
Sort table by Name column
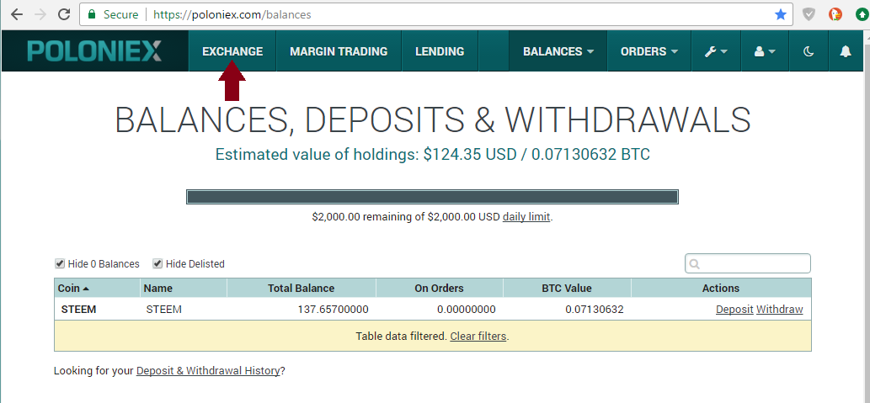[184, 289]
